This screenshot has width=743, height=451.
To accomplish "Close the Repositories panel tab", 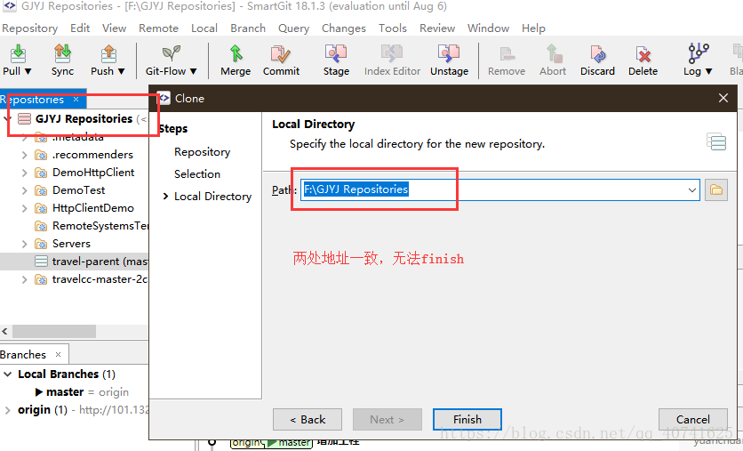I will click(x=76, y=99).
